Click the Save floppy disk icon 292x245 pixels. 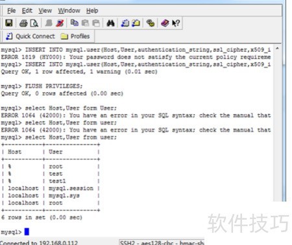(9, 23)
